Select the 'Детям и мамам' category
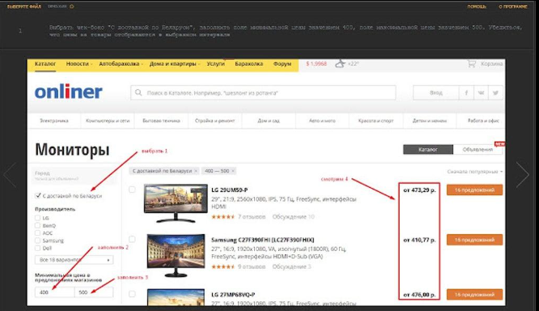This screenshot has width=539, height=311. click(x=430, y=121)
